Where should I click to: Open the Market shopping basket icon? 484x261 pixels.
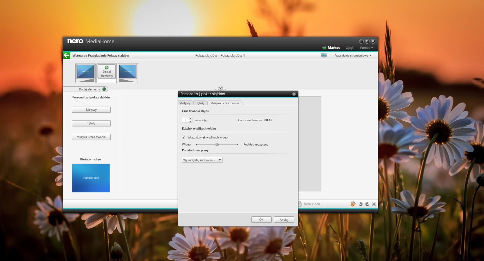(324, 48)
